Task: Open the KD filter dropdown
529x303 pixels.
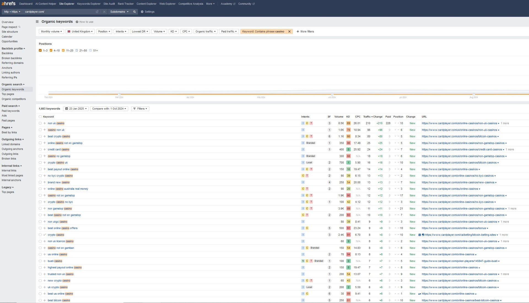Action: click(x=174, y=31)
